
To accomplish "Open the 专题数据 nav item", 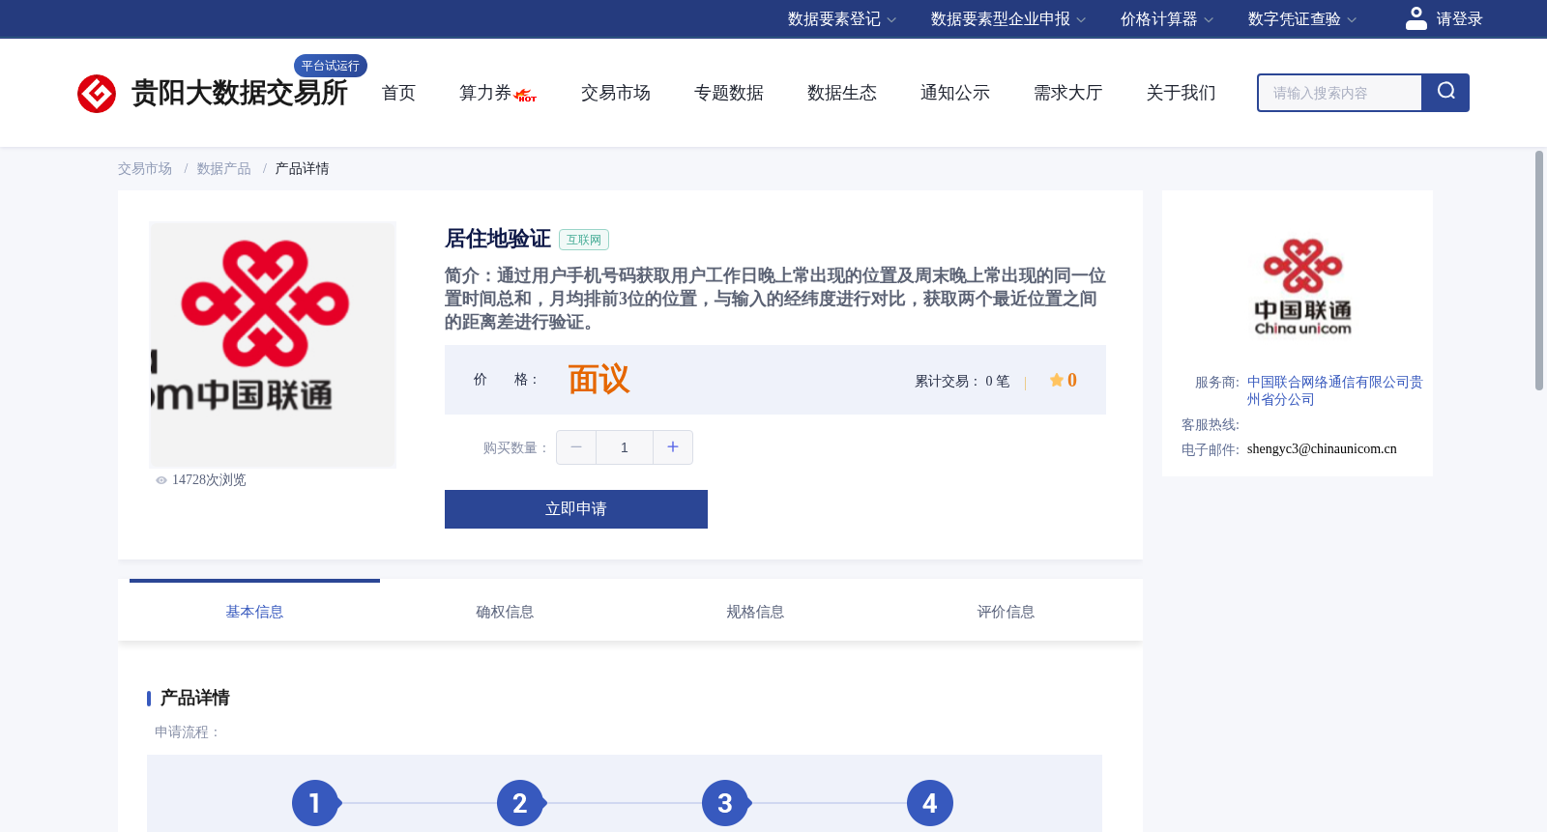I will pos(729,93).
